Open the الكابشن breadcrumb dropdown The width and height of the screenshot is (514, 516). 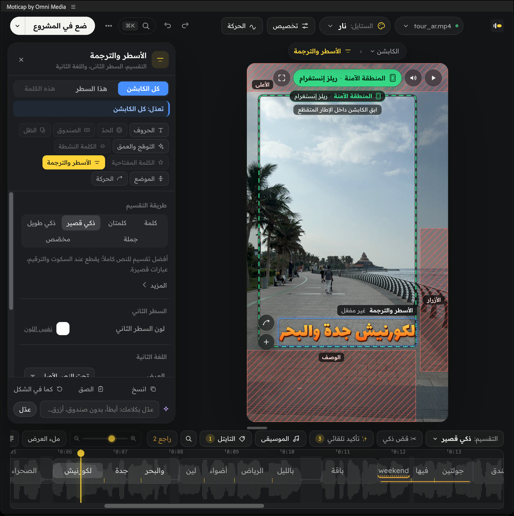coord(384,51)
